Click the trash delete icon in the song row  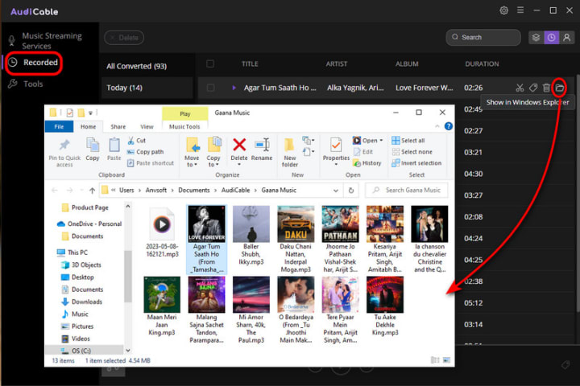coord(546,88)
